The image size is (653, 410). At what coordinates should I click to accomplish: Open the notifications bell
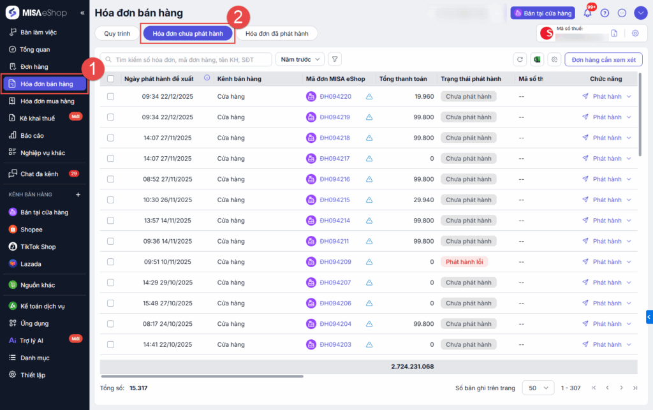coord(587,13)
